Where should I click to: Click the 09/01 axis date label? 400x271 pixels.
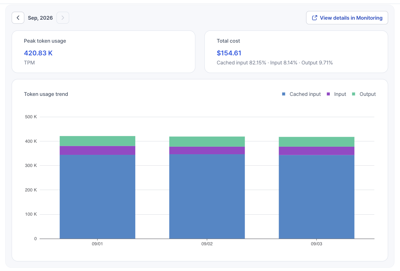pos(97,244)
